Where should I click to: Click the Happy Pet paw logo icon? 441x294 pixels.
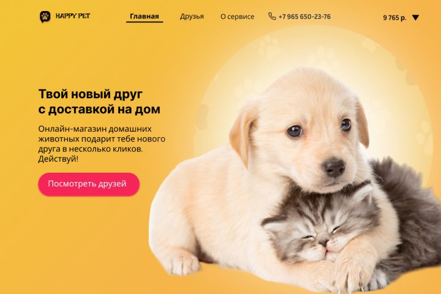click(45, 17)
